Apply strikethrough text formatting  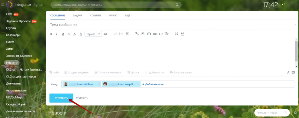tap(69, 34)
